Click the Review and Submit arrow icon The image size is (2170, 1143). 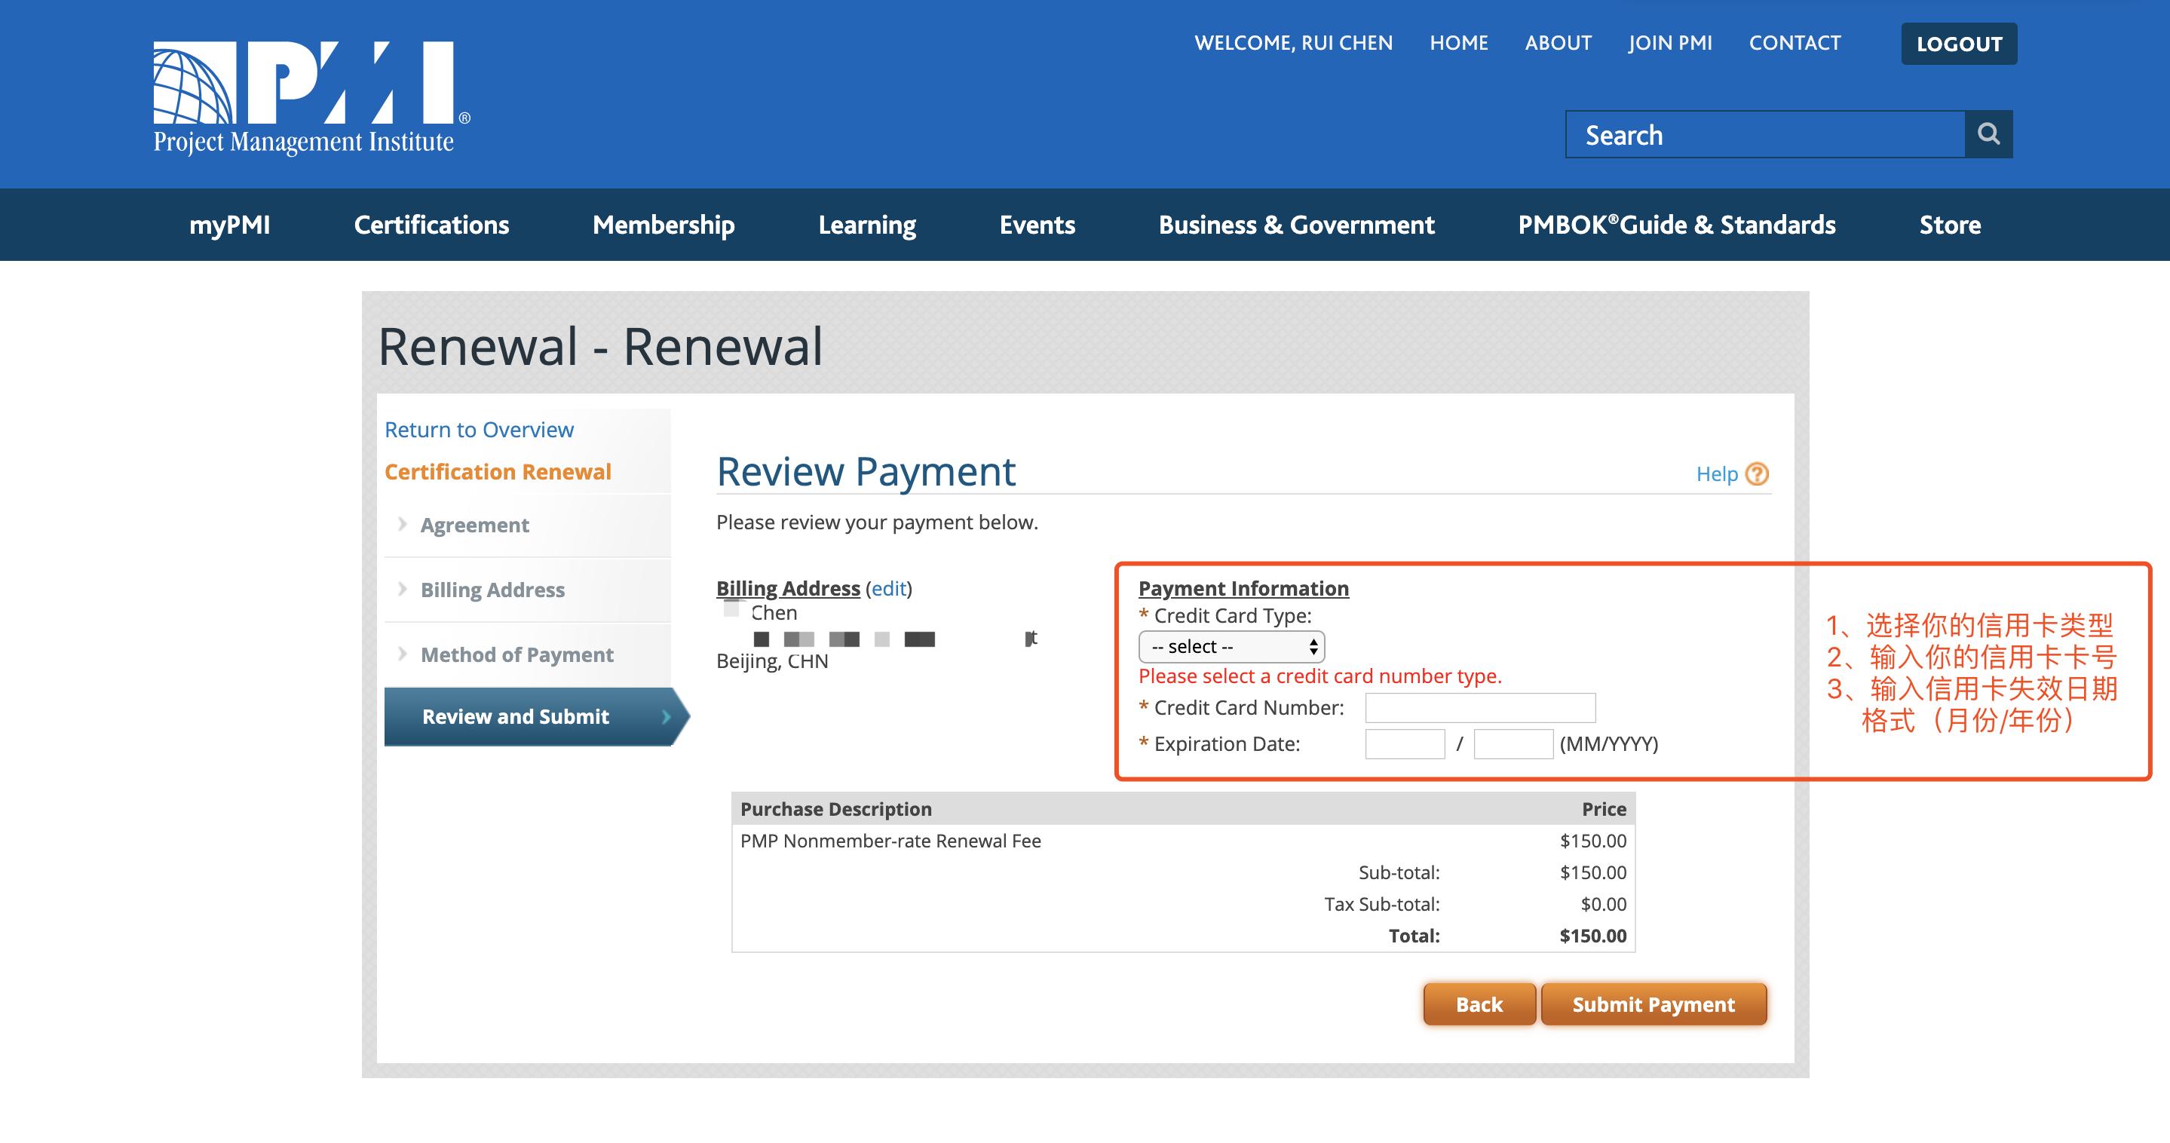(667, 717)
